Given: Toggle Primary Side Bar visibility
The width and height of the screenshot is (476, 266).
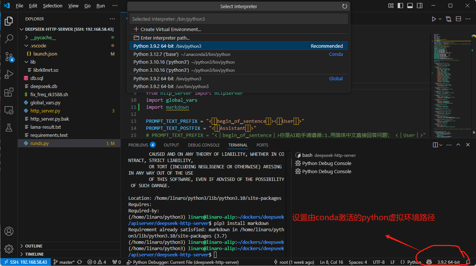Looking at the screenshot, I should [x=400, y=6].
